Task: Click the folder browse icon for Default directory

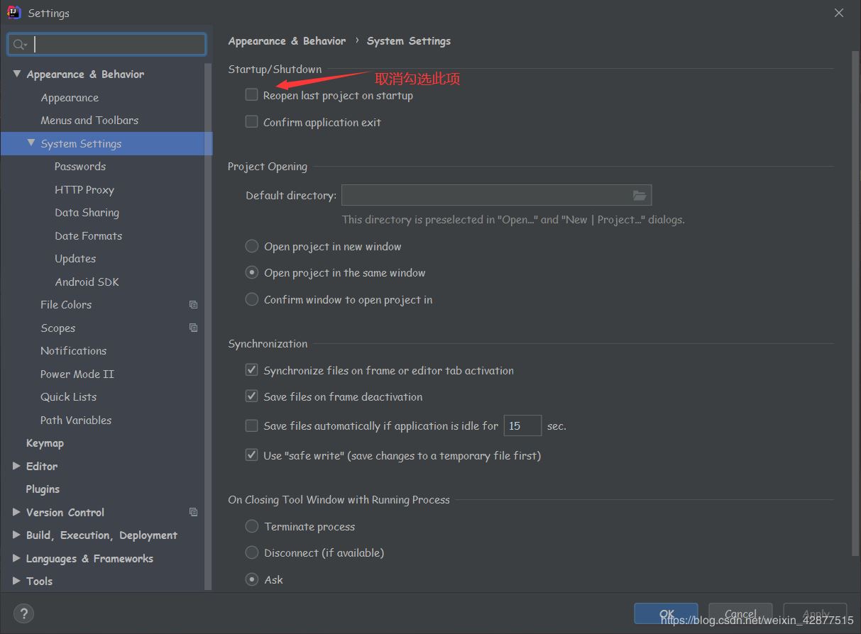Action: 640,196
